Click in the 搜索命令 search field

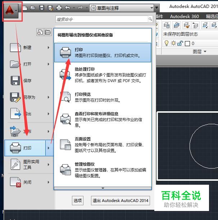tap(101, 19)
